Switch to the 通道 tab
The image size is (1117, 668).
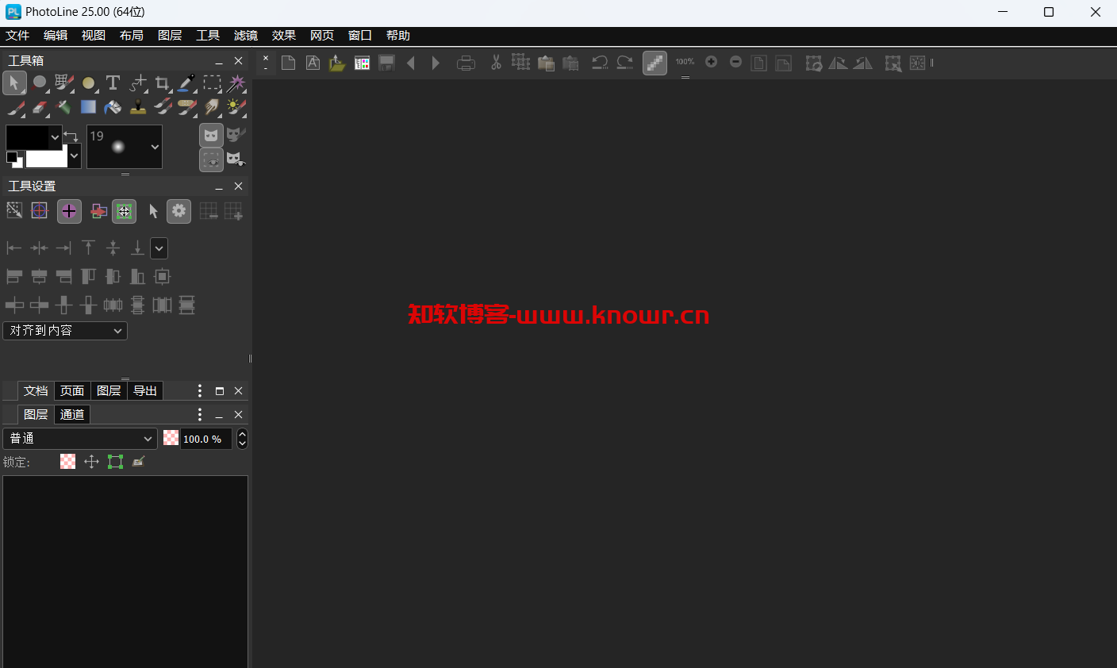[72, 415]
